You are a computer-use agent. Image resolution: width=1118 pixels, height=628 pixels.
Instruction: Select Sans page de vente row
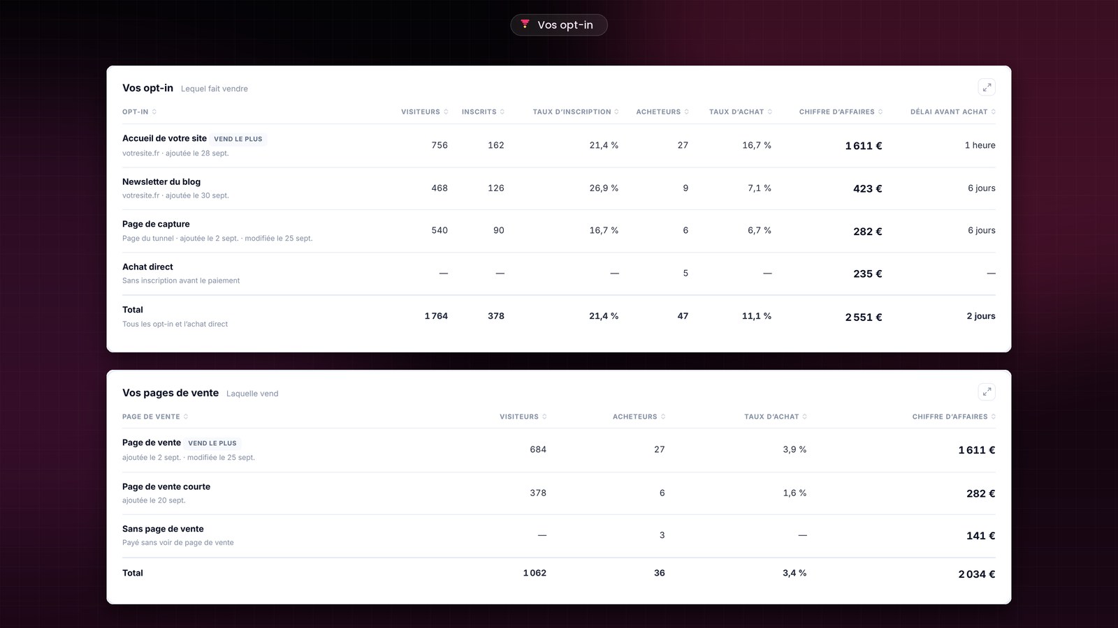click(x=559, y=536)
